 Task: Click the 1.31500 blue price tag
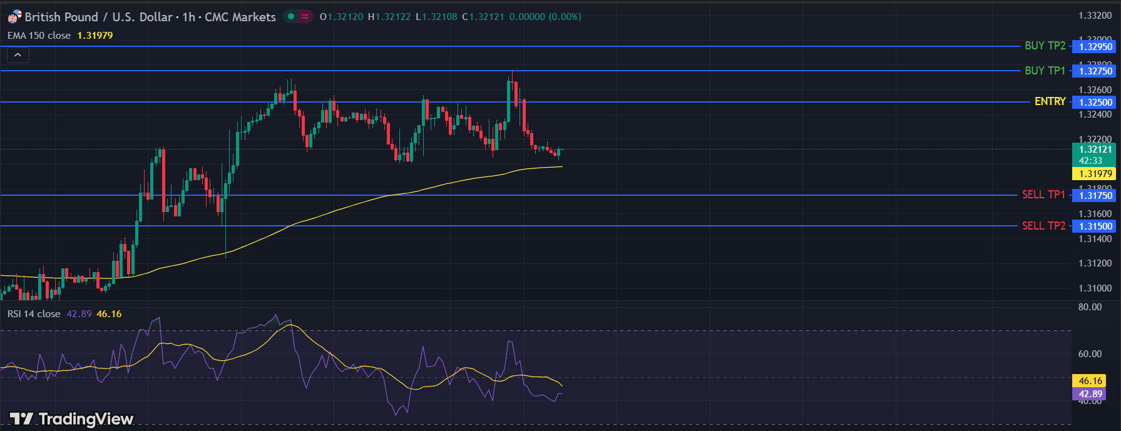1095,226
